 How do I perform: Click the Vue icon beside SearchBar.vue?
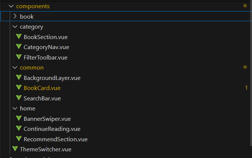tap(19, 98)
